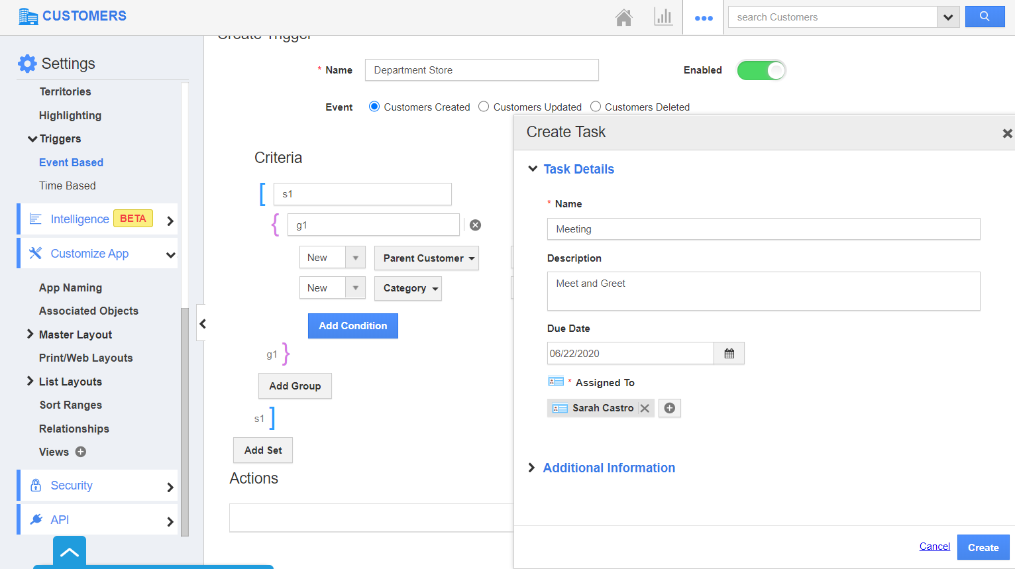Viewport: 1015px width, 569px height.
Task: Go to the home icon in header
Action: pos(623,17)
